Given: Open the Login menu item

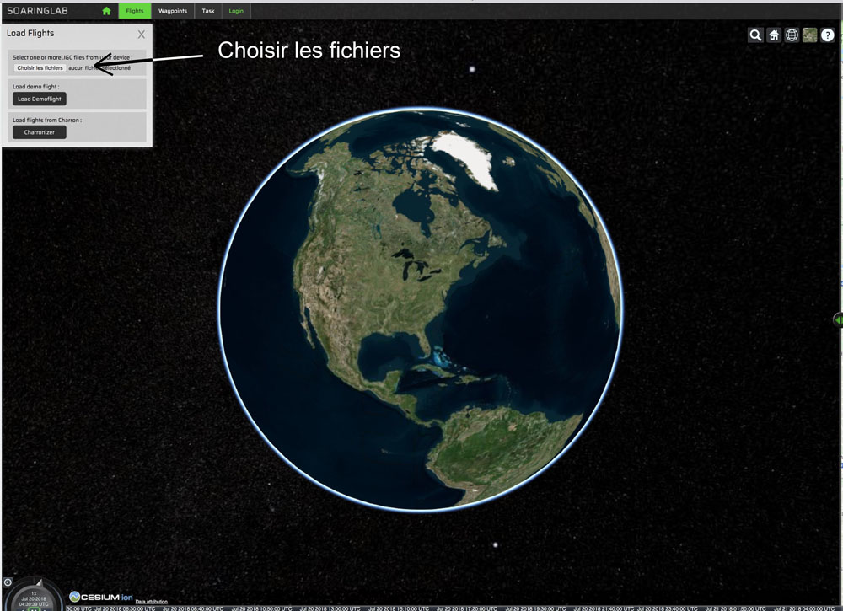Looking at the screenshot, I should pyautogui.click(x=236, y=11).
